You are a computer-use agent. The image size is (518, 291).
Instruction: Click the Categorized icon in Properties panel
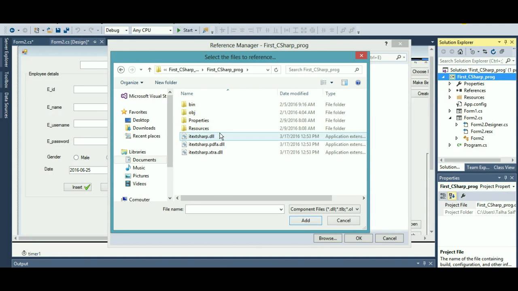[444, 196]
